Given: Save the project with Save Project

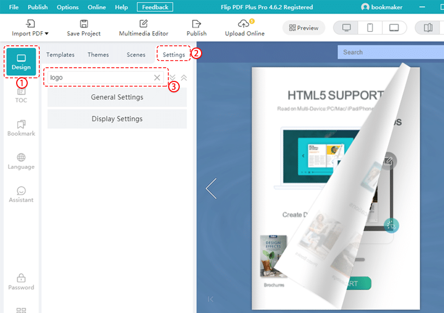Looking at the screenshot, I should 84,28.
